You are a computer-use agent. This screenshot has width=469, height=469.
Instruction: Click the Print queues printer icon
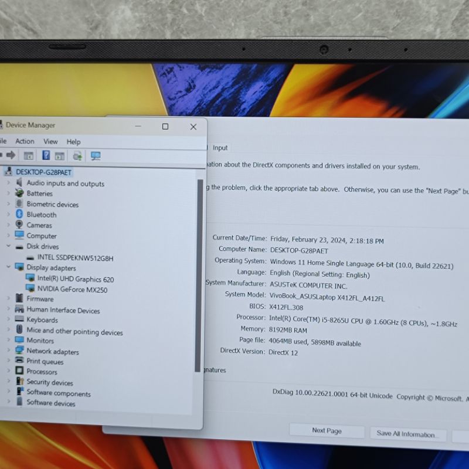click(19, 360)
